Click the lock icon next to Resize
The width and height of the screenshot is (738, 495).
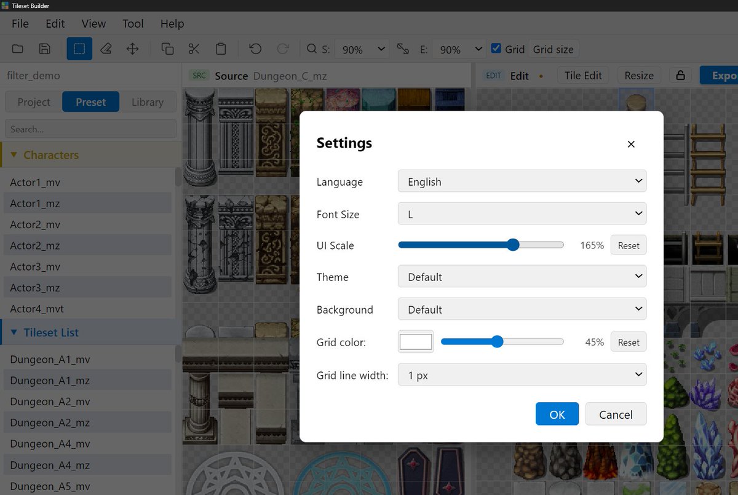[680, 76]
